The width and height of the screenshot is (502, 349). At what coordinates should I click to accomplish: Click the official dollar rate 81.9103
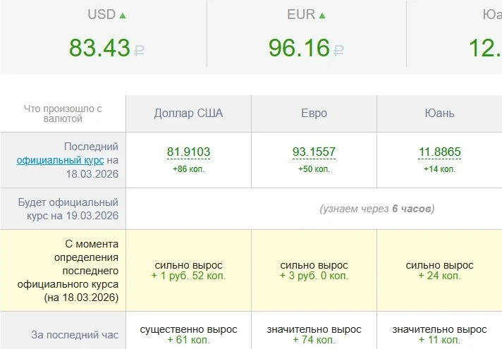point(188,152)
